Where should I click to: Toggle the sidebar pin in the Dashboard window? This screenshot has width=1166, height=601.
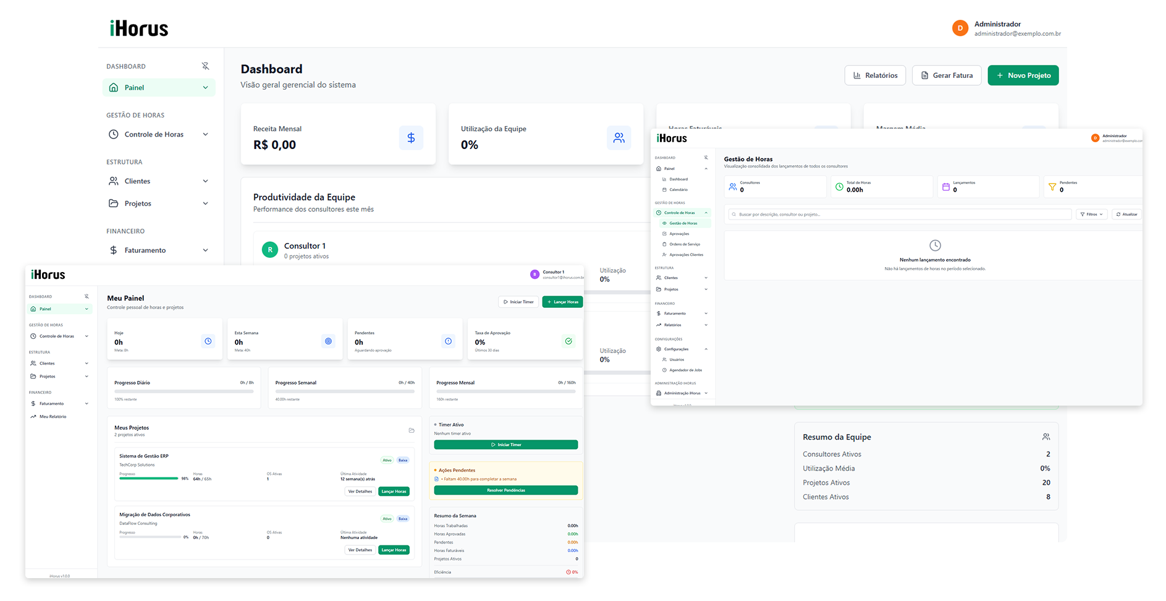tap(206, 66)
